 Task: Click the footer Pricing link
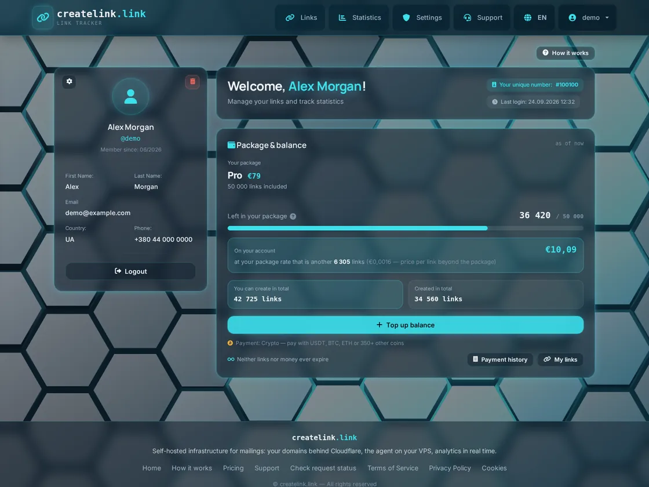[x=233, y=468]
